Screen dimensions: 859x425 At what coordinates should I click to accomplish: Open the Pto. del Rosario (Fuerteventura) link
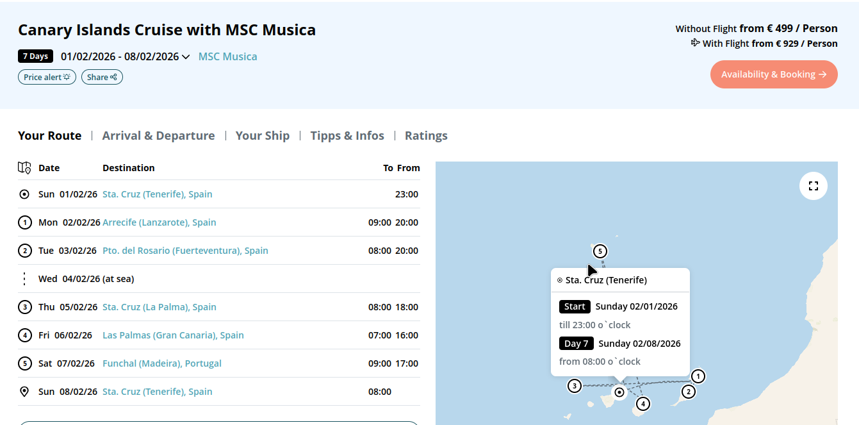coord(185,251)
